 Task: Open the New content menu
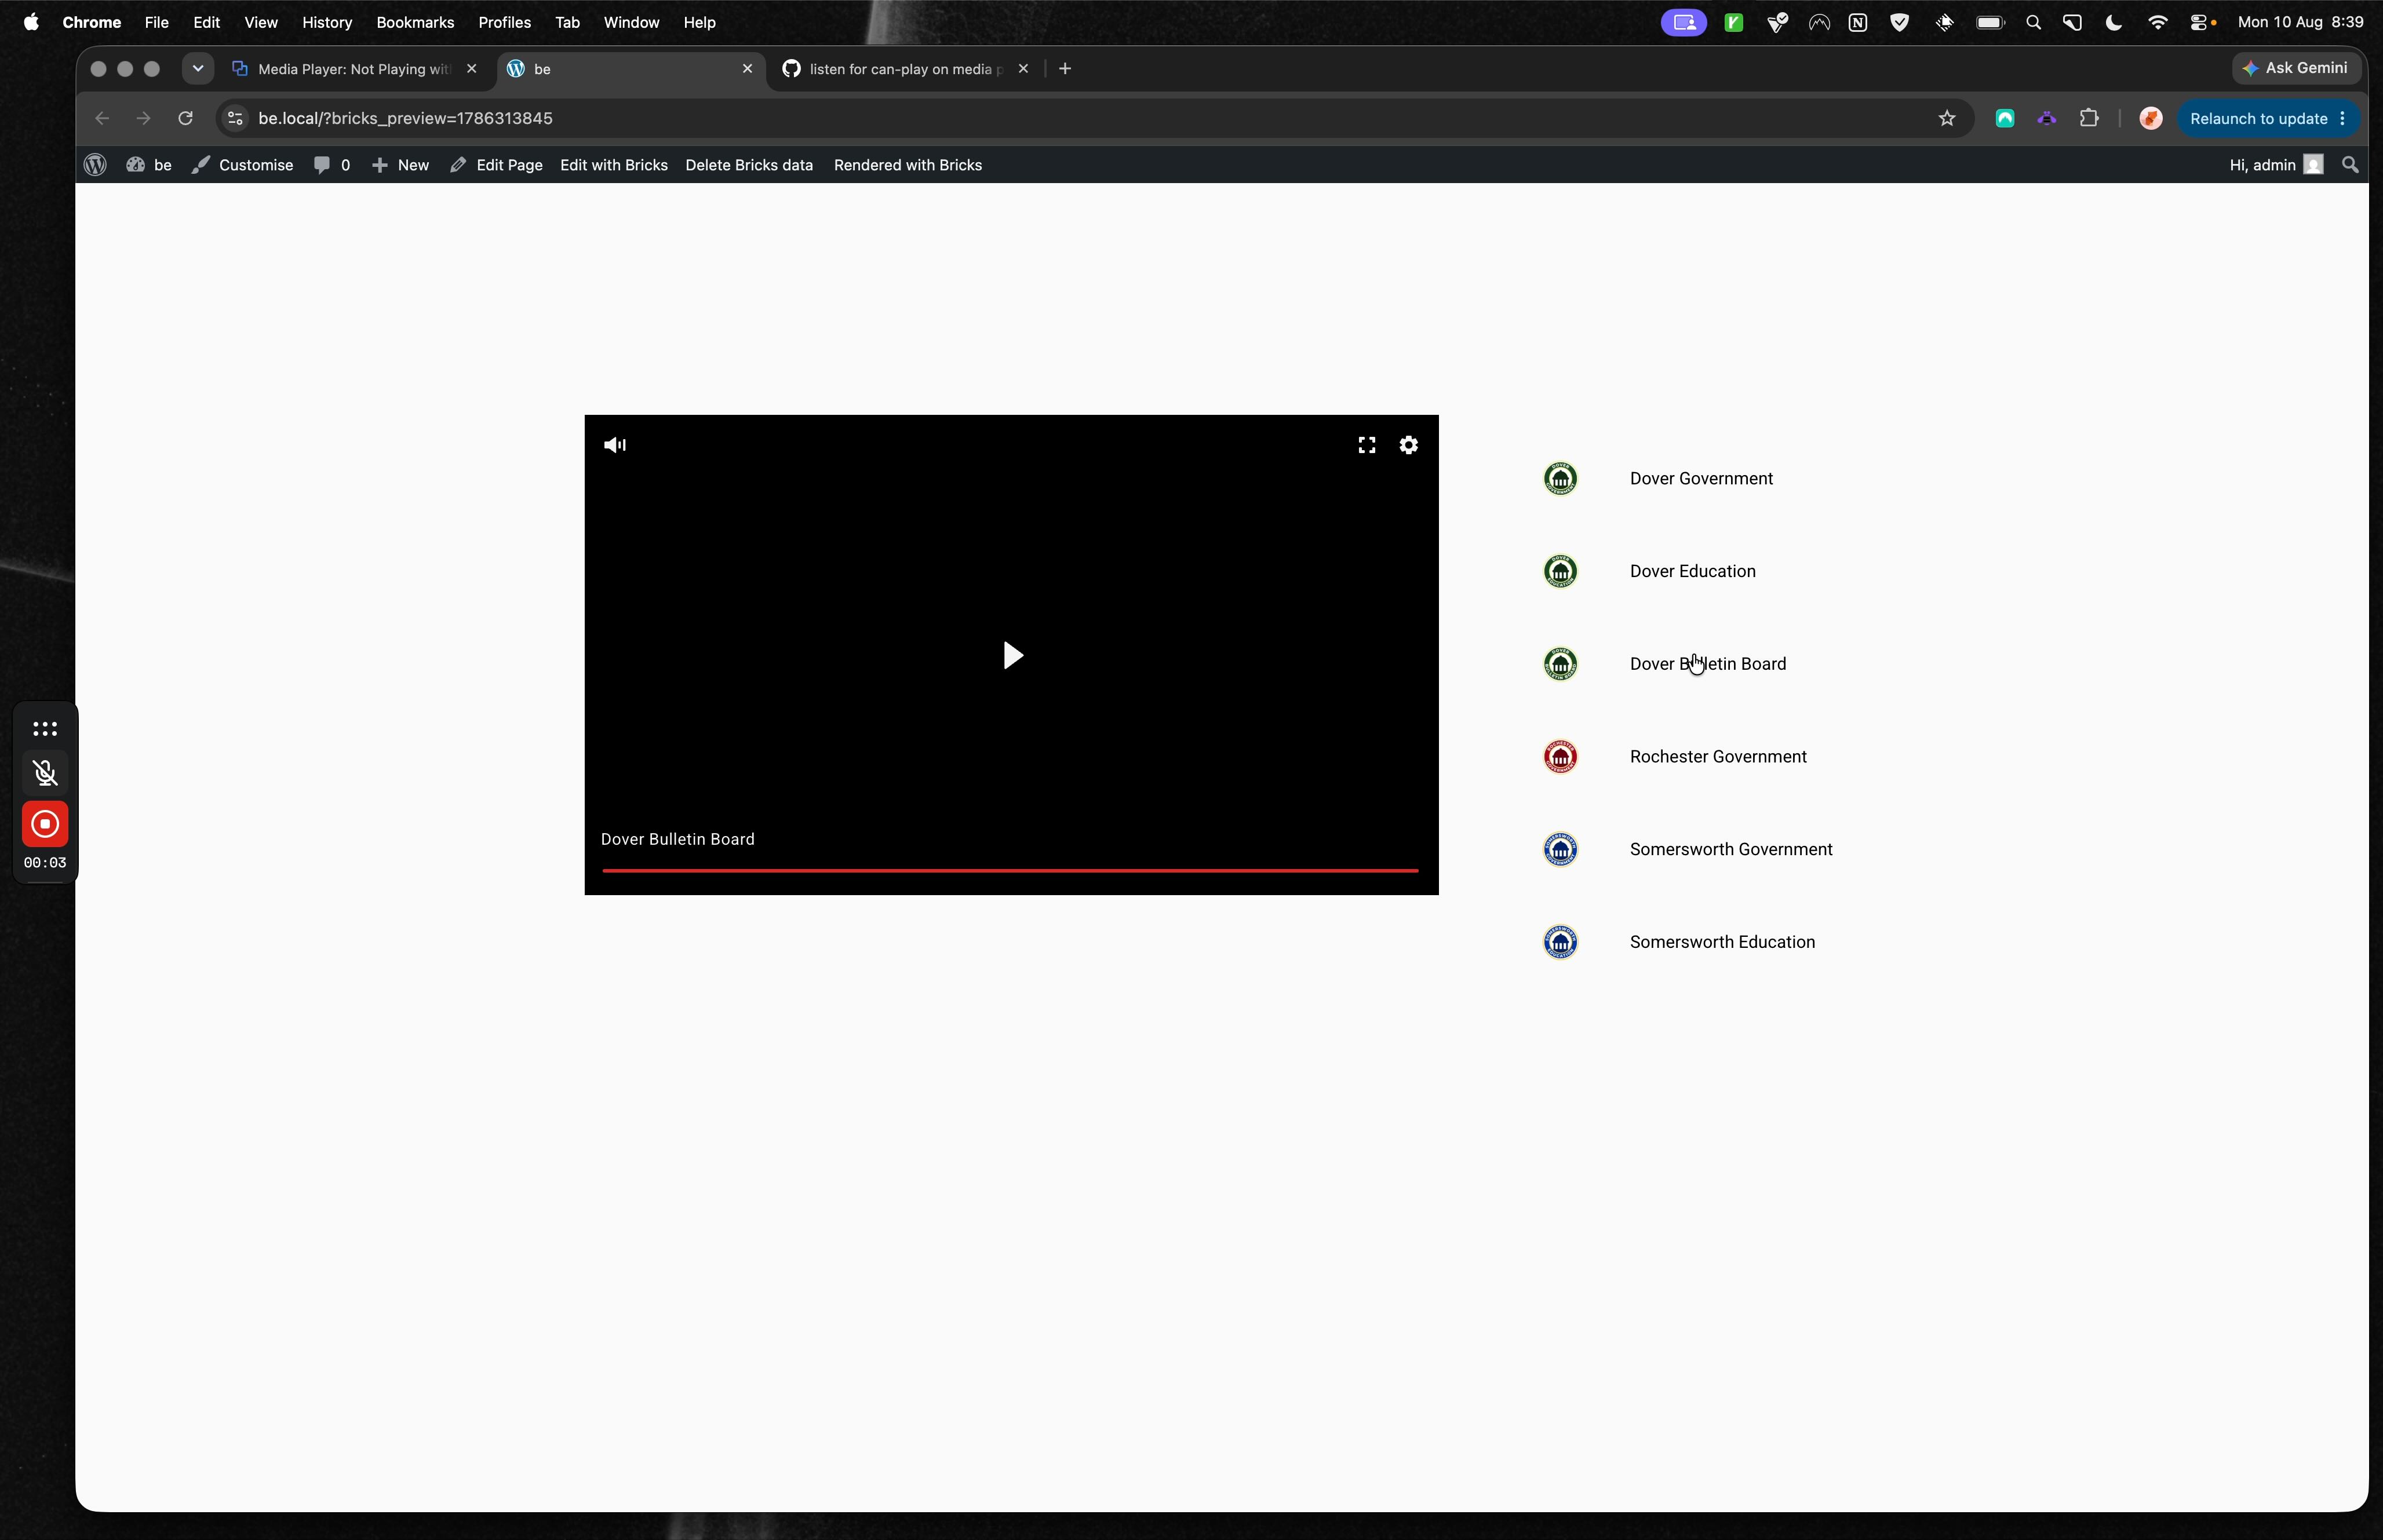pyautogui.click(x=400, y=165)
